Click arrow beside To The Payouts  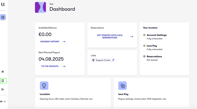pyautogui.click(x=64, y=66)
